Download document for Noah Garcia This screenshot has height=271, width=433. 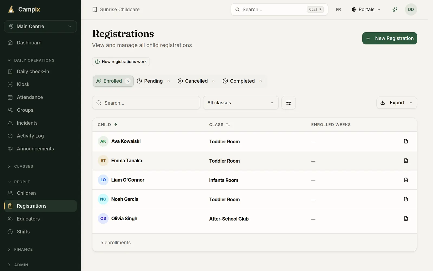406,199
